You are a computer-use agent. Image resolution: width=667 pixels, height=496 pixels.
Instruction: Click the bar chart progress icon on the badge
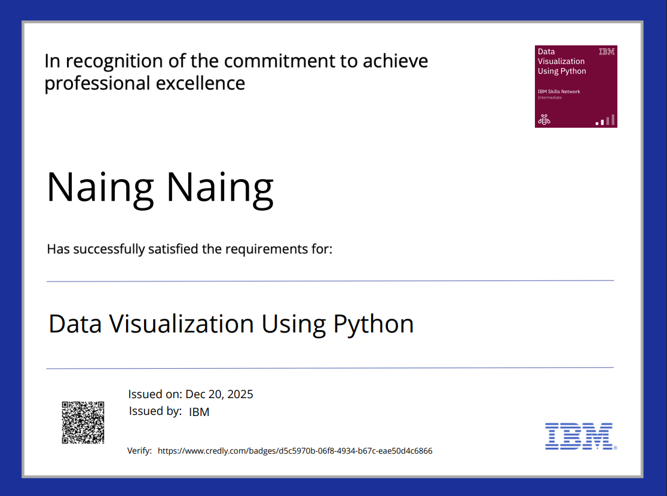pyautogui.click(x=605, y=121)
